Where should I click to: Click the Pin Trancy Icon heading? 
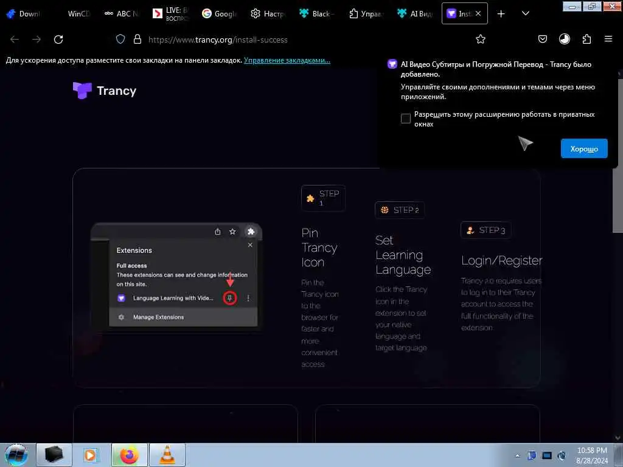pyautogui.click(x=319, y=247)
